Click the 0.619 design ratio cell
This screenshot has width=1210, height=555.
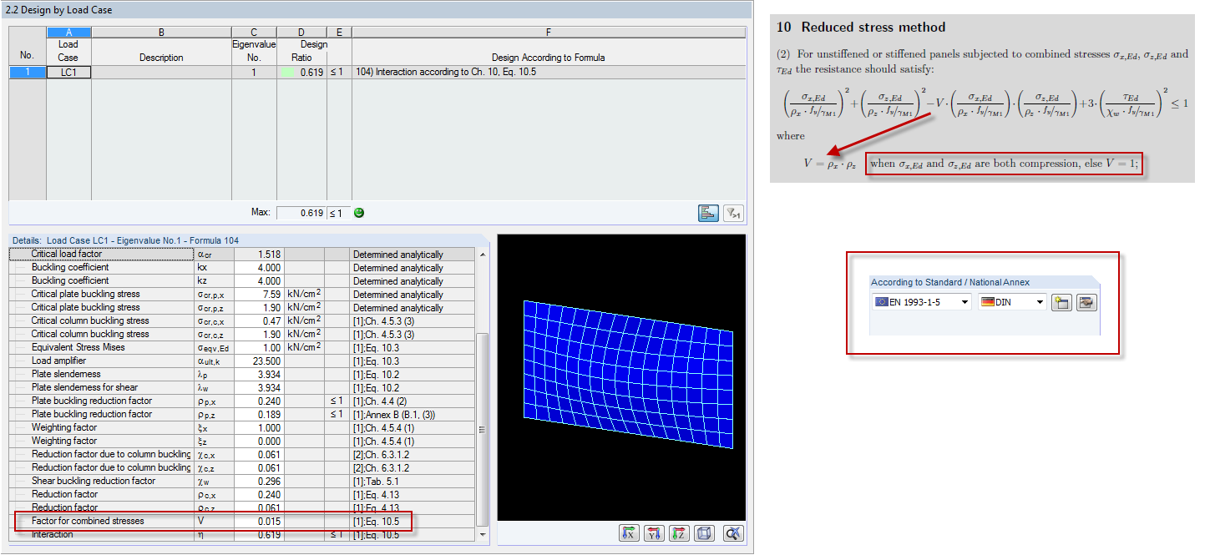(301, 73)
